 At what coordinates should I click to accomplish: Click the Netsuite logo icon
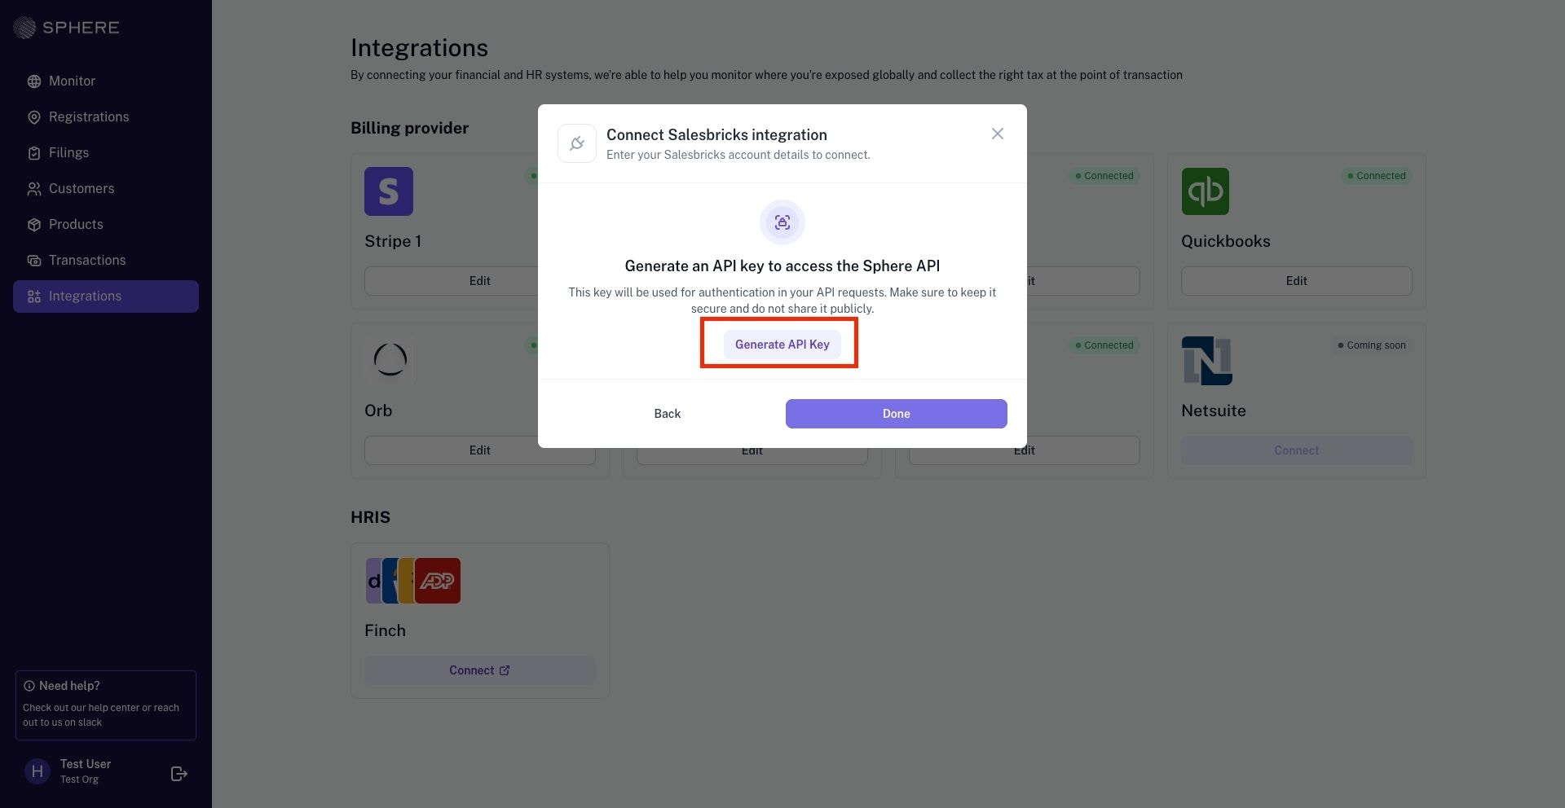coord(1207,361)
